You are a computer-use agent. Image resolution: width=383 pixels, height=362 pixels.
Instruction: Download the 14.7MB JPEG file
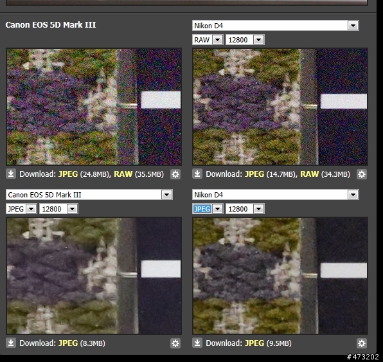click(254, 174)
